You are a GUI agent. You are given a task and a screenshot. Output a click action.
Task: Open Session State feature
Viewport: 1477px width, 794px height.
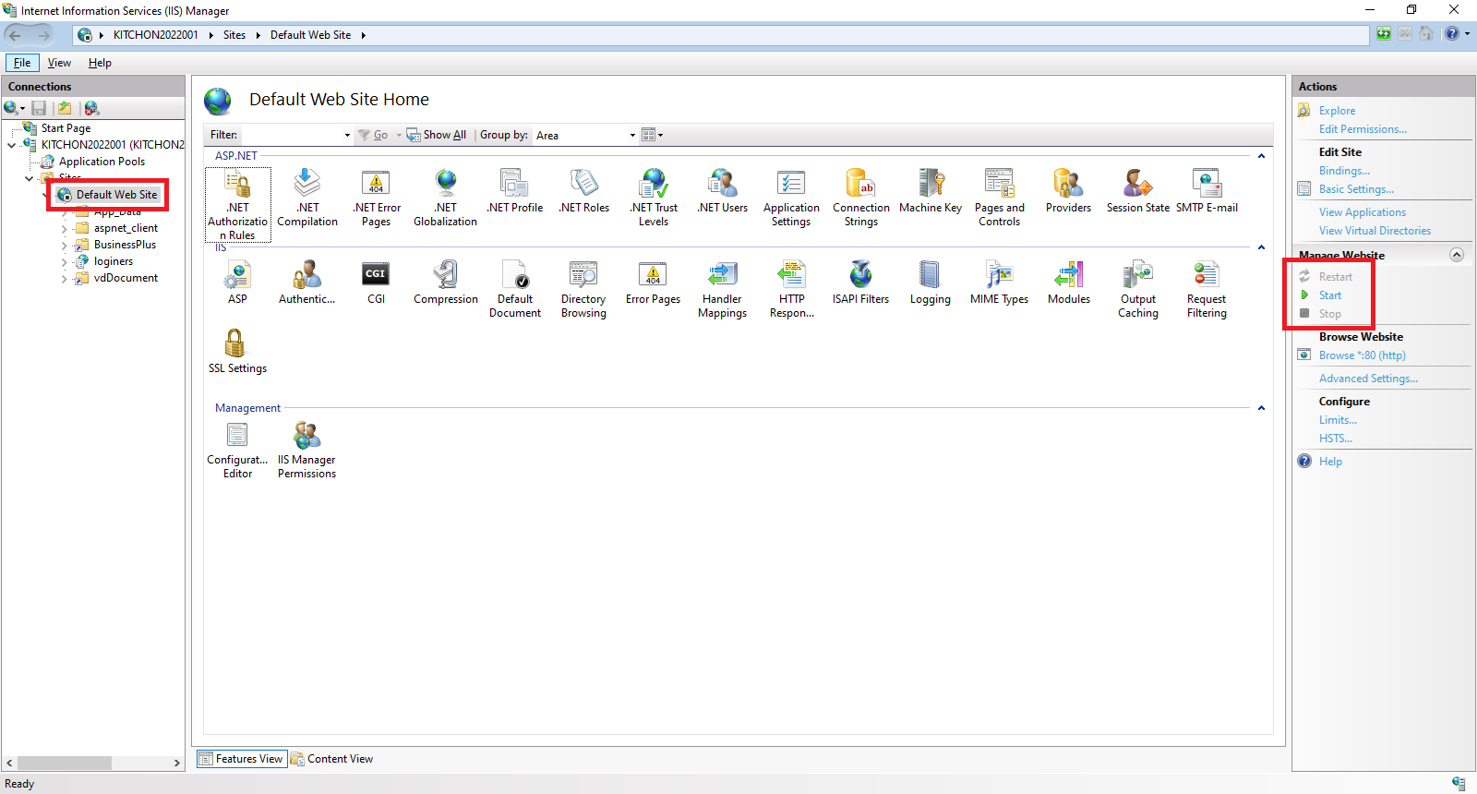coord(1138,191)
